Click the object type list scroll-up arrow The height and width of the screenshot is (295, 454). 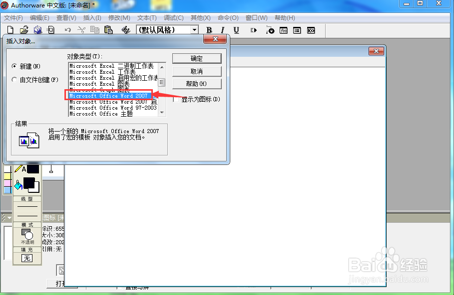click(x=162, y=67)
